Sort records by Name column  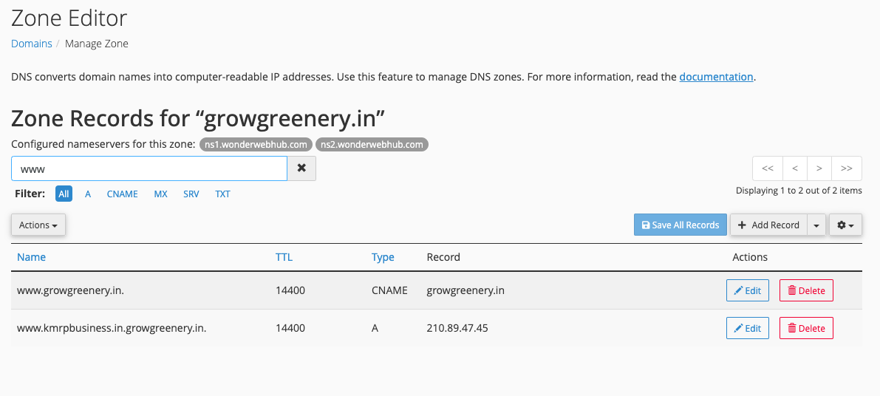[x=32, y=257]
